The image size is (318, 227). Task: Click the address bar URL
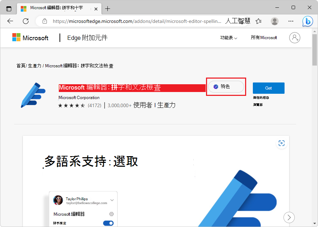[x=137, y=21]
